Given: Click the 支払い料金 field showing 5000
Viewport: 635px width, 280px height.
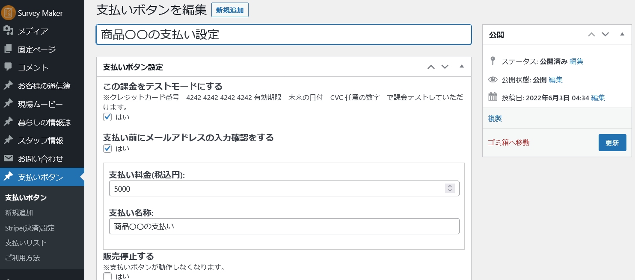Looking at the screenshot, I should point(284,189).
